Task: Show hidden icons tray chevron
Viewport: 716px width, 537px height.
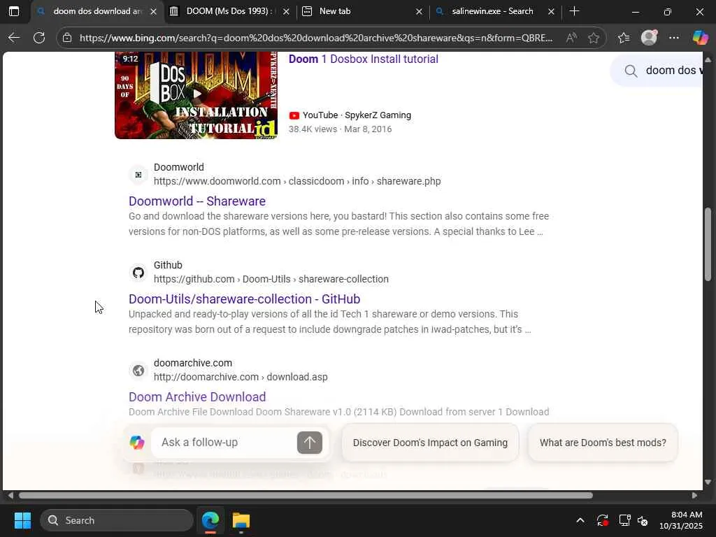Action: point(580,520)
